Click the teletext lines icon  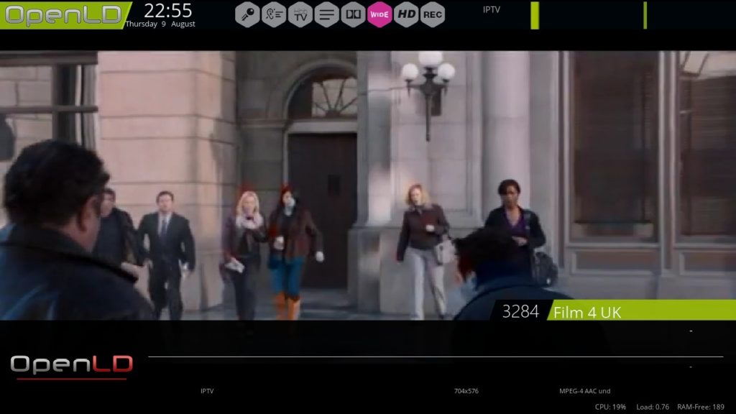(326, 14)
